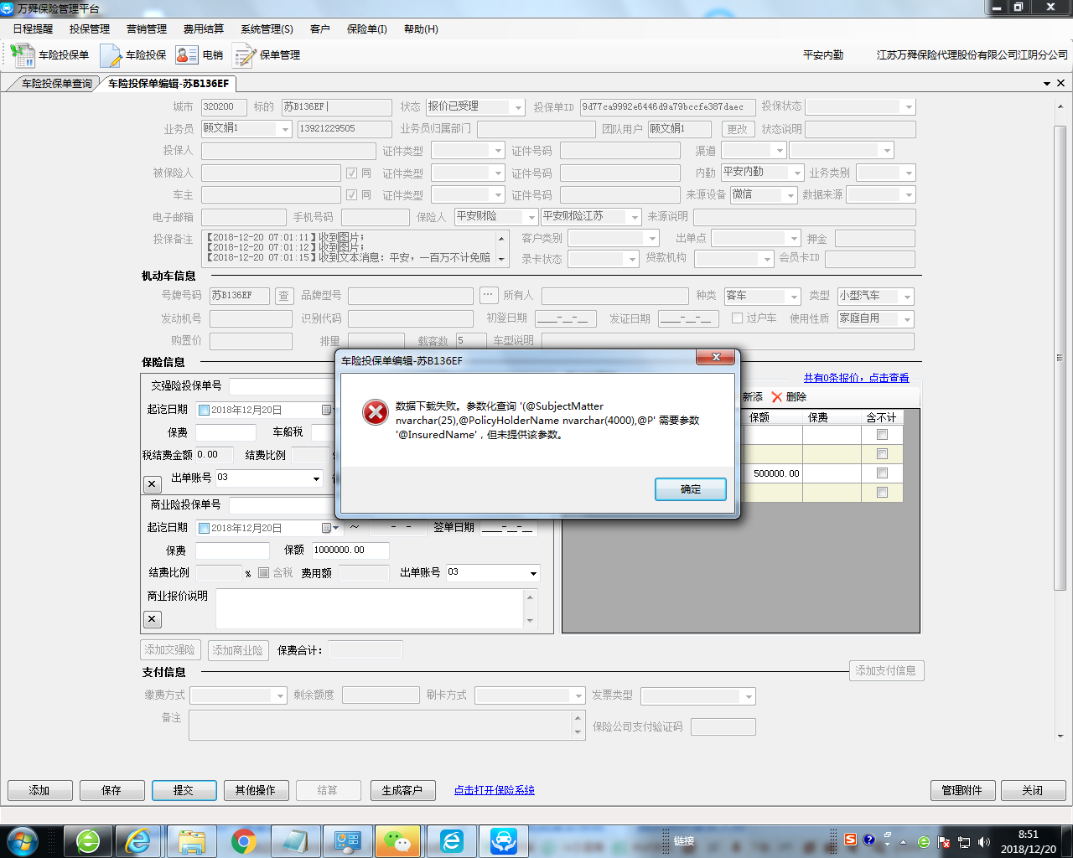Expand the 来源设备 dropdown showing 微信
Viewport: 1073px width, 858px height.
(790, 194)
